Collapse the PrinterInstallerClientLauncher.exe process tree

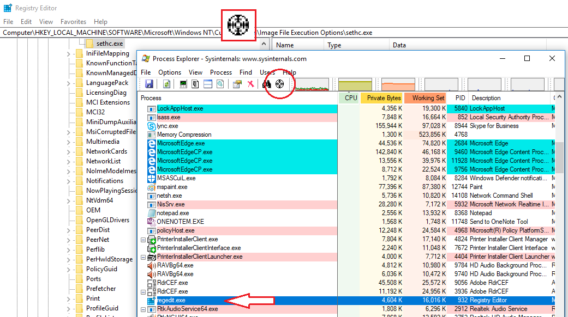[144, 257]
